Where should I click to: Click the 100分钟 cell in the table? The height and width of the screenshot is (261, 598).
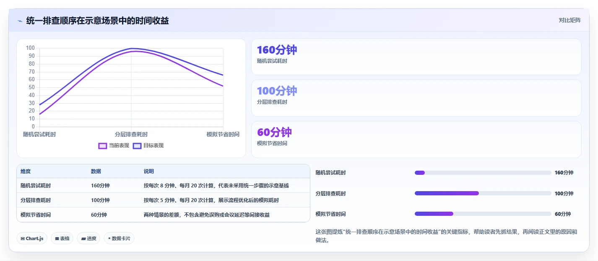tap(100, 200)
